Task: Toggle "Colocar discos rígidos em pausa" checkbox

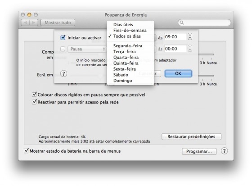Action: click(x=34, y=94)
